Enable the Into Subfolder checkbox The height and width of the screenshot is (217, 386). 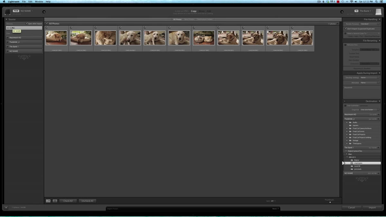click(345, 105)
